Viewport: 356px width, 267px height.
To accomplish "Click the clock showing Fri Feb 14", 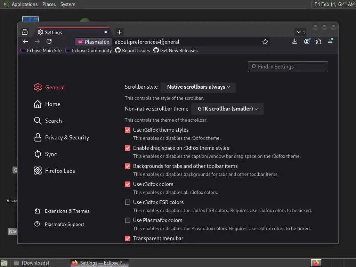I will [x=334, y=4].
